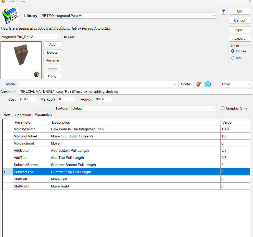Viewport: 253px width, 237px height.
Task: Select the MoldingInset parameter cell
Action: click(31, 143)
